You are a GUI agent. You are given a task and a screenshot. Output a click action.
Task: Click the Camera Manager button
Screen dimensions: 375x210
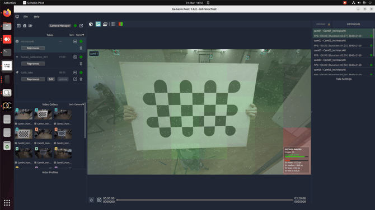(x=60, y=26)
